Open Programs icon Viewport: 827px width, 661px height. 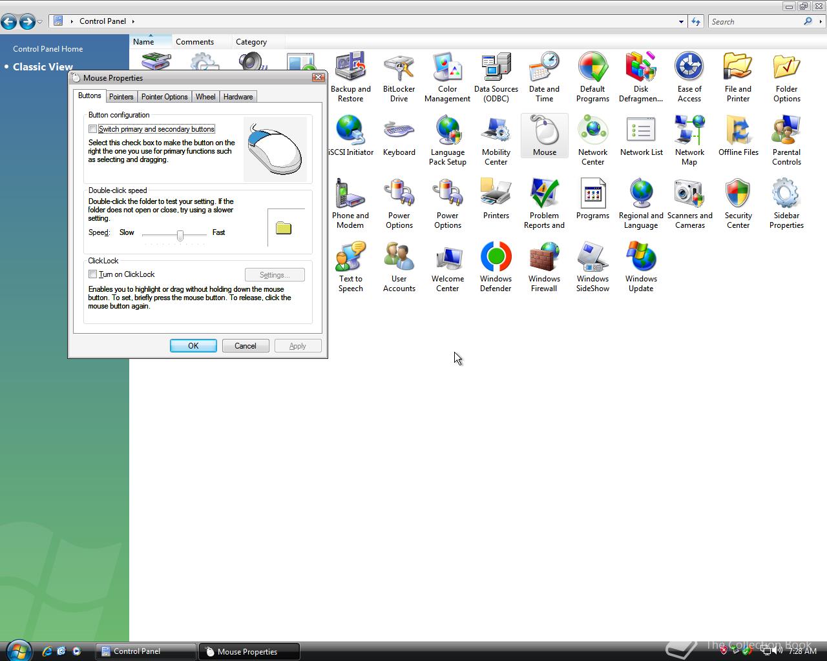pyautogui.click(x=592, y=199)
